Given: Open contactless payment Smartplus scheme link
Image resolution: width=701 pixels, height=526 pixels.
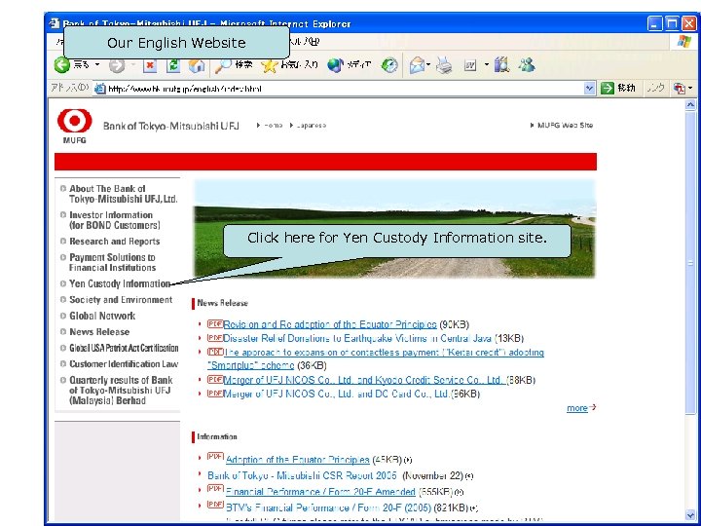Looking at the screenshot, I should point(376,358).
